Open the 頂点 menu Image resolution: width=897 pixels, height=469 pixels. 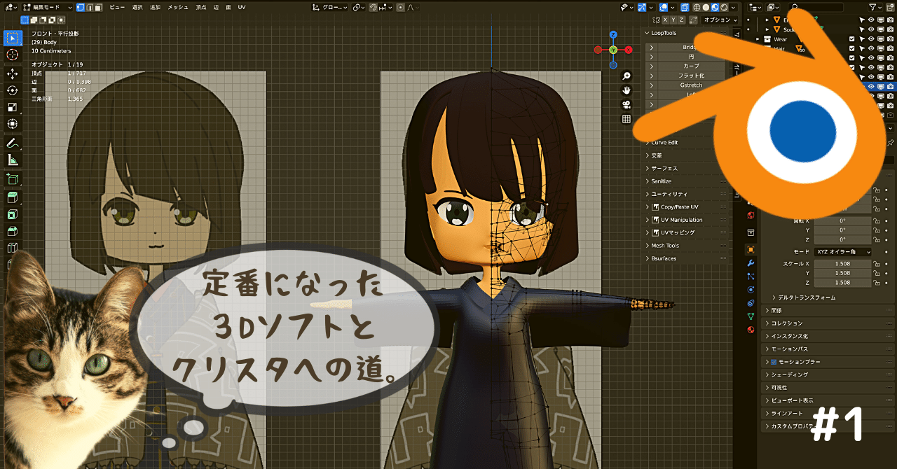(x=201, y=7)
